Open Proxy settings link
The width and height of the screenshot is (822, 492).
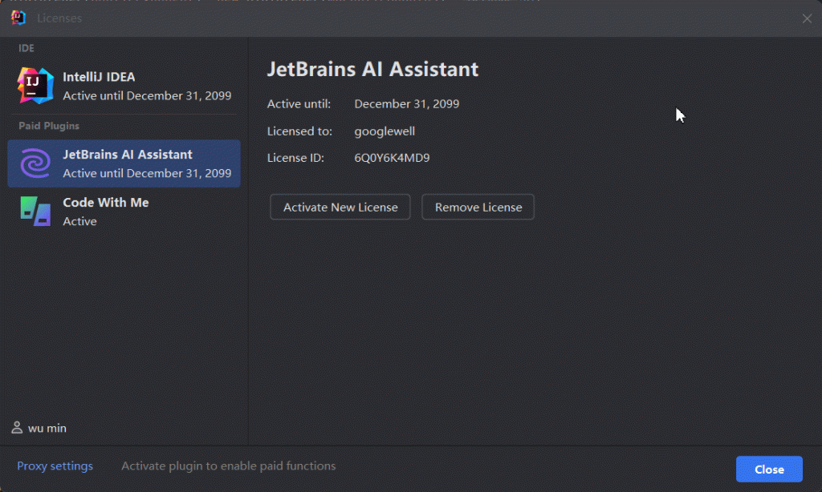55,466
